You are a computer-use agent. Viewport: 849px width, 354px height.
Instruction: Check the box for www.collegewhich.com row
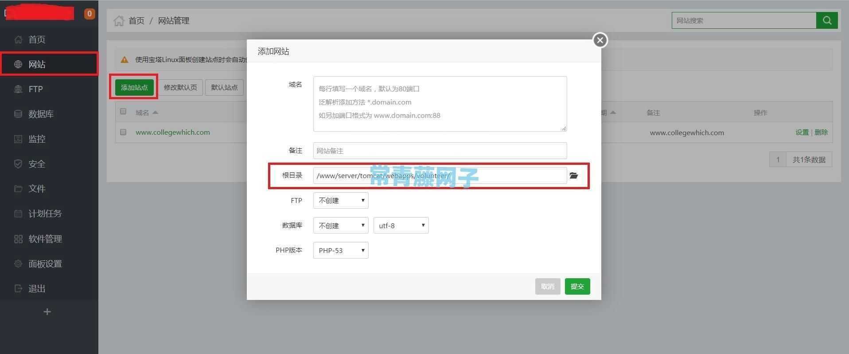123,132
